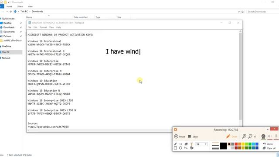
Task: Click Notepad scrollbar up arrow
Action: tap(240, 31)
